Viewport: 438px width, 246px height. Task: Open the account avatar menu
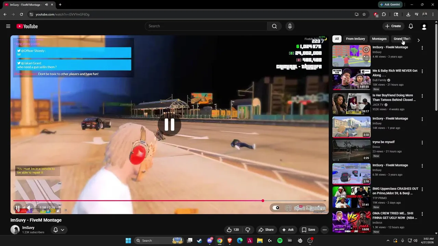tap(424, 26)
